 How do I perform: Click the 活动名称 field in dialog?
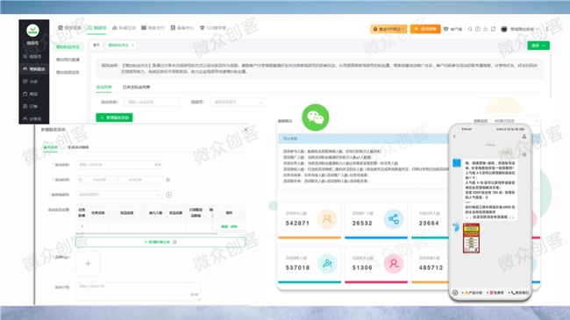pyautogui.click(x=119, y=165)
